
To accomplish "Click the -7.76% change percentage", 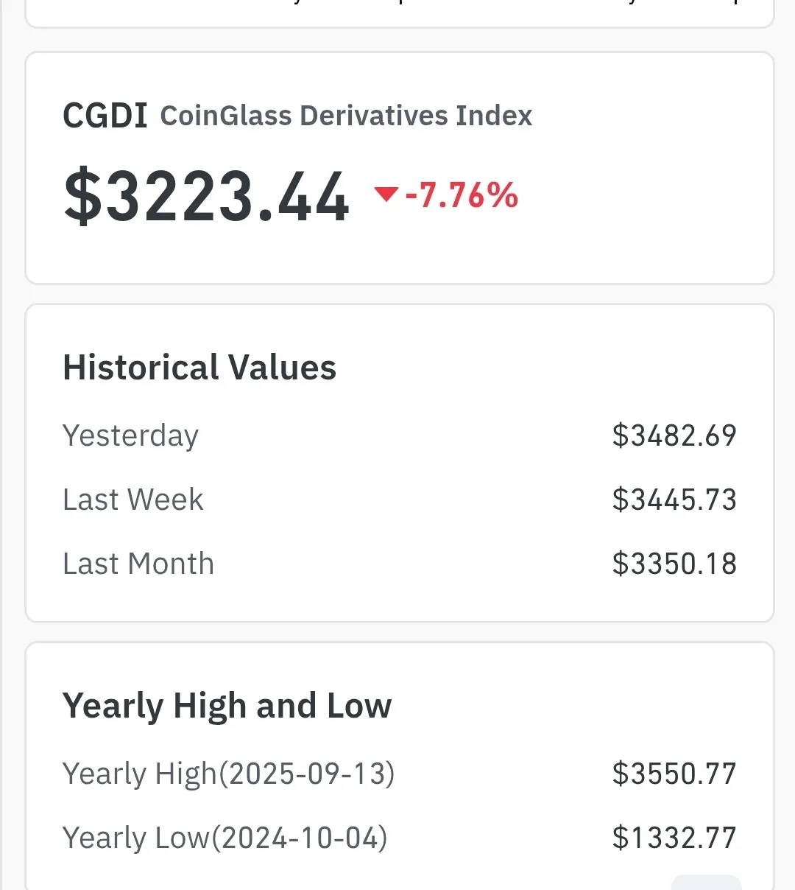I will tap(462, 196).
